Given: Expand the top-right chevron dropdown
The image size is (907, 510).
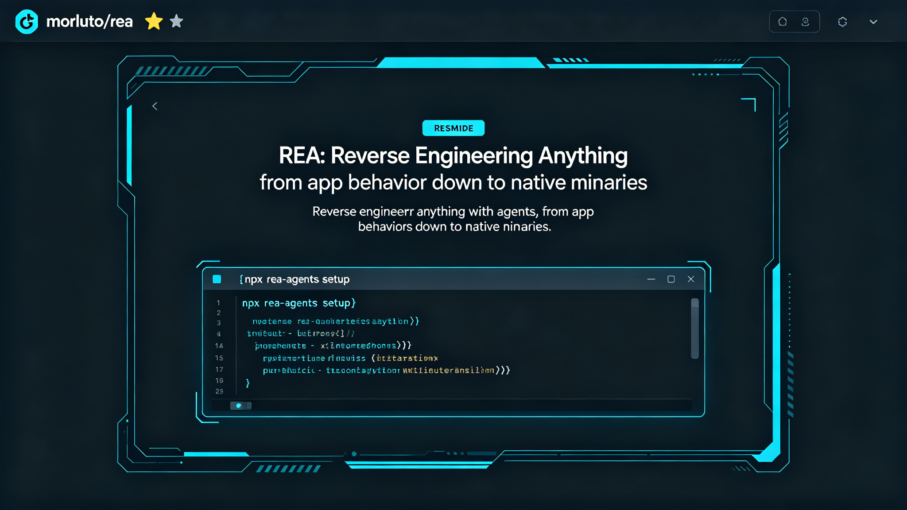Looking at the screenshot, I should (873, 22).
